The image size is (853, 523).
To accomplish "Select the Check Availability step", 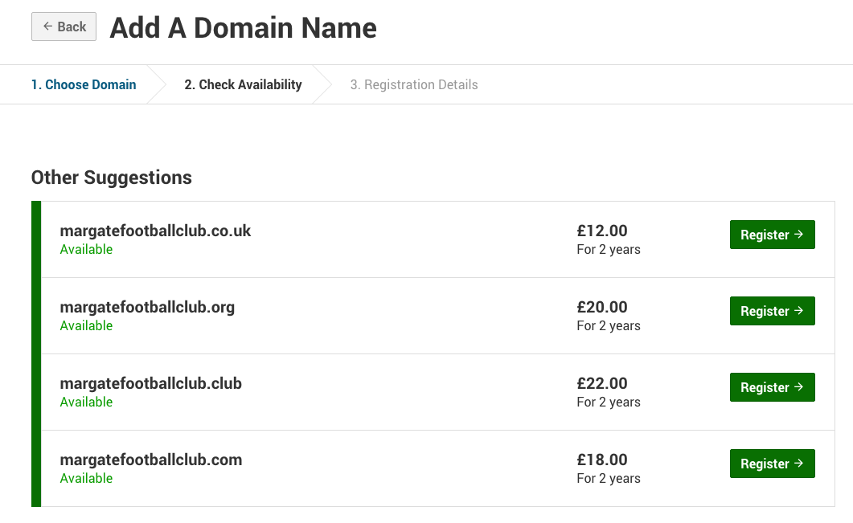I will pyautogui.click(x=243, y=85).
